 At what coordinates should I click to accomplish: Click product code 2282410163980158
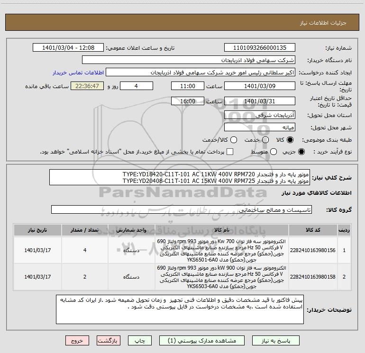313,277
